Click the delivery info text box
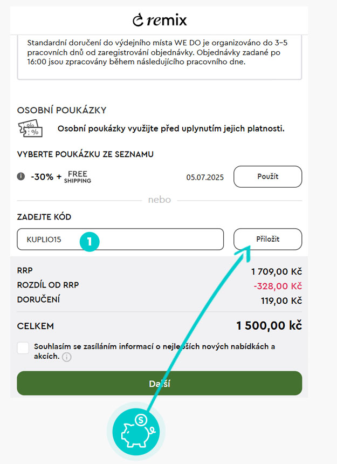Screen dimensions: 337x464 pyautogui.click(x=160, y=57)
